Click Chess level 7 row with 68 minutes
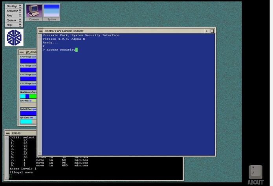This screenshot has height=186, width=273. [x=49, y=160]
